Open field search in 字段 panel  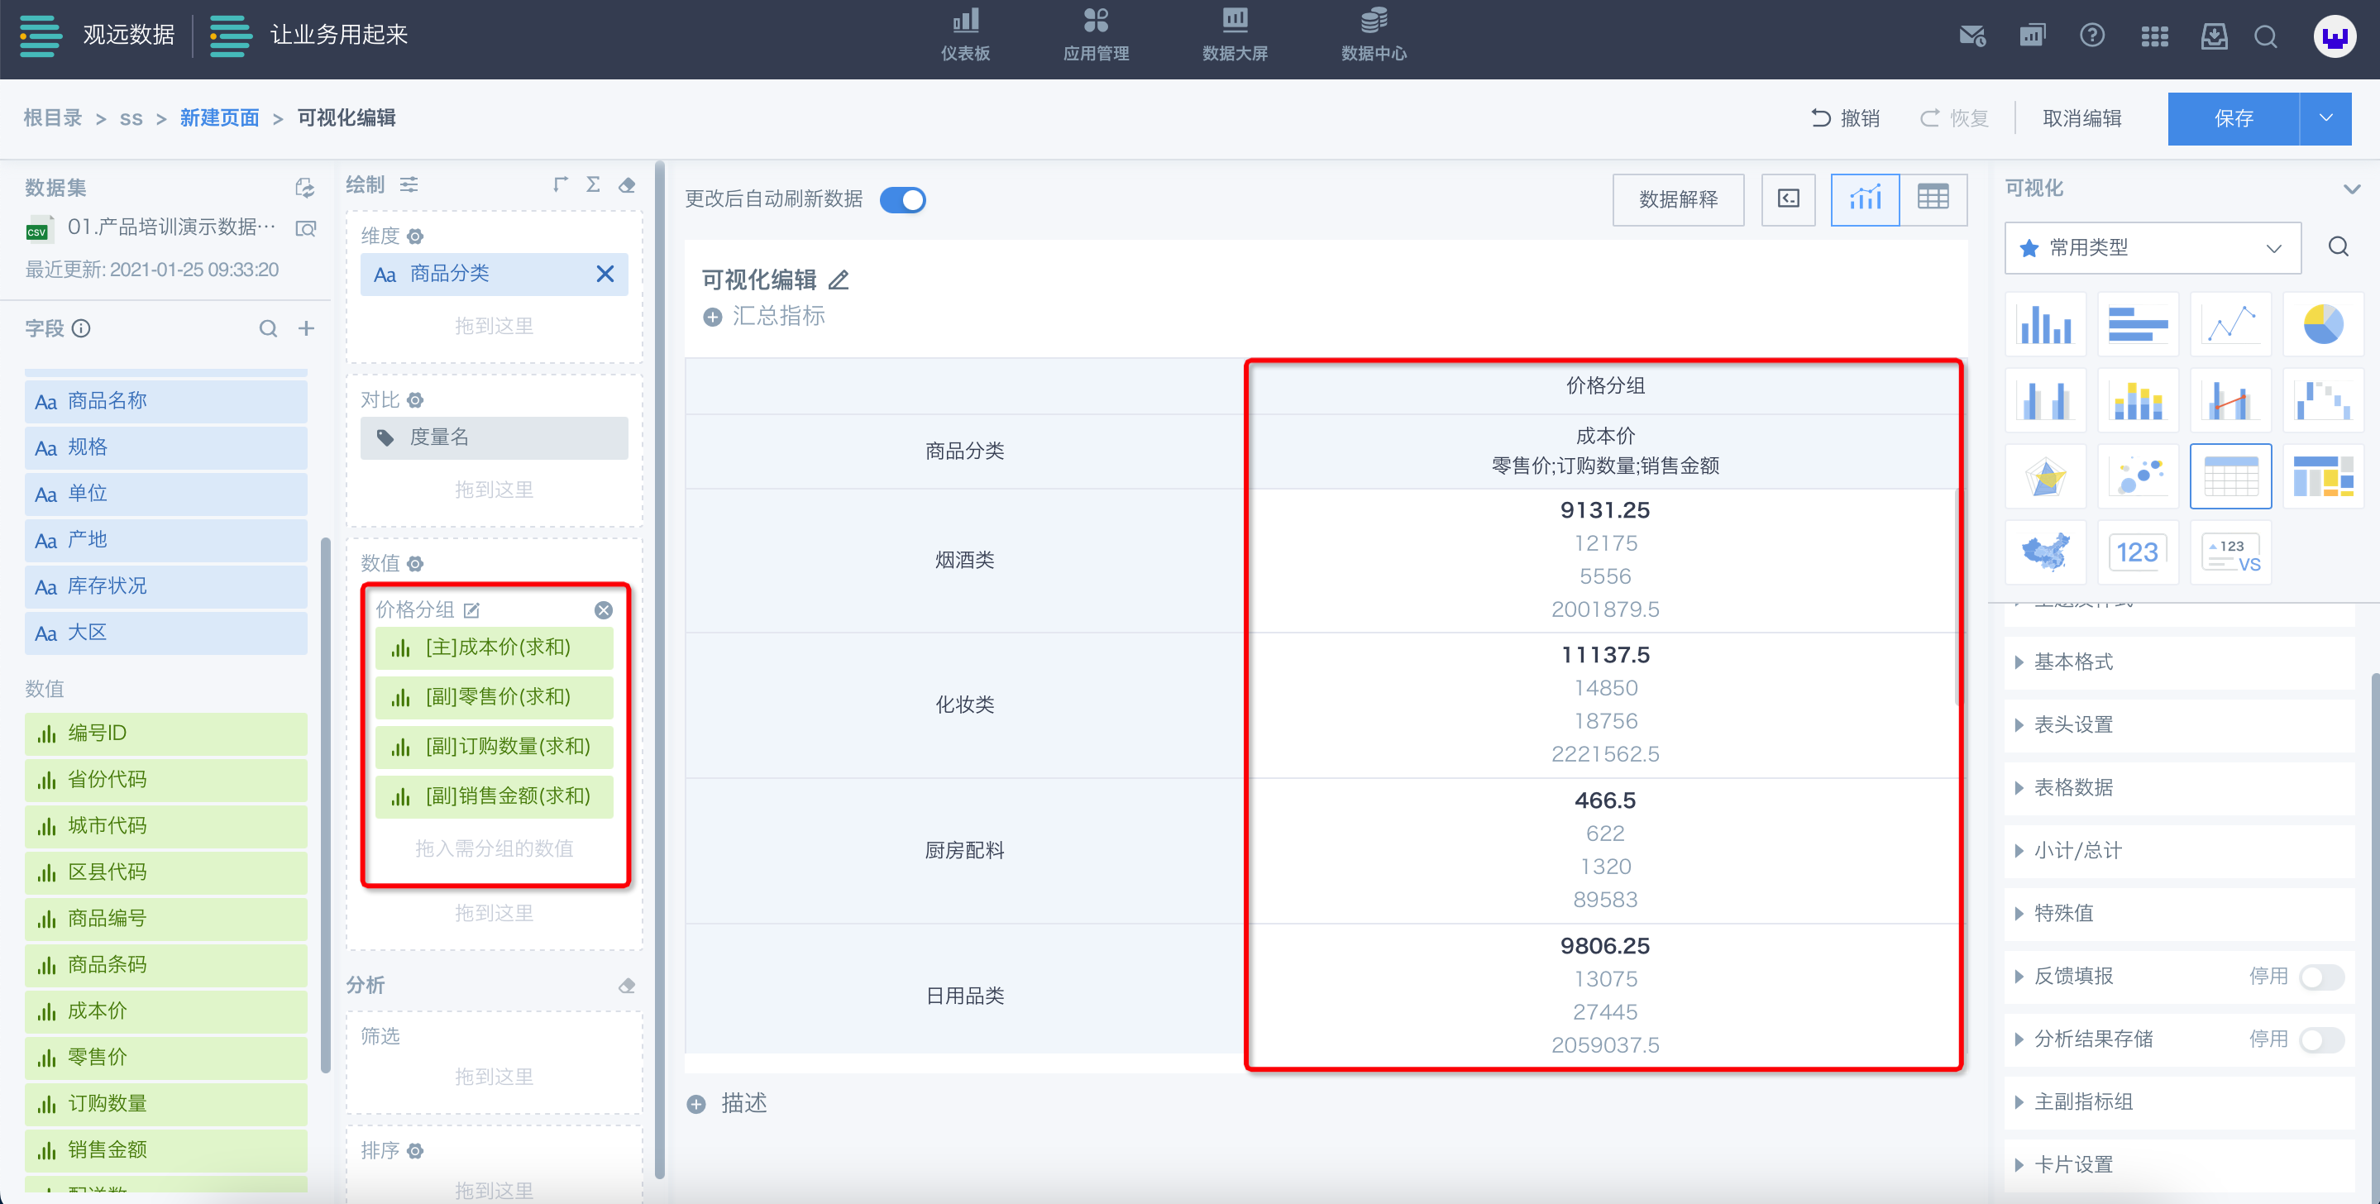pyautogui.click(x=268, y=329)
